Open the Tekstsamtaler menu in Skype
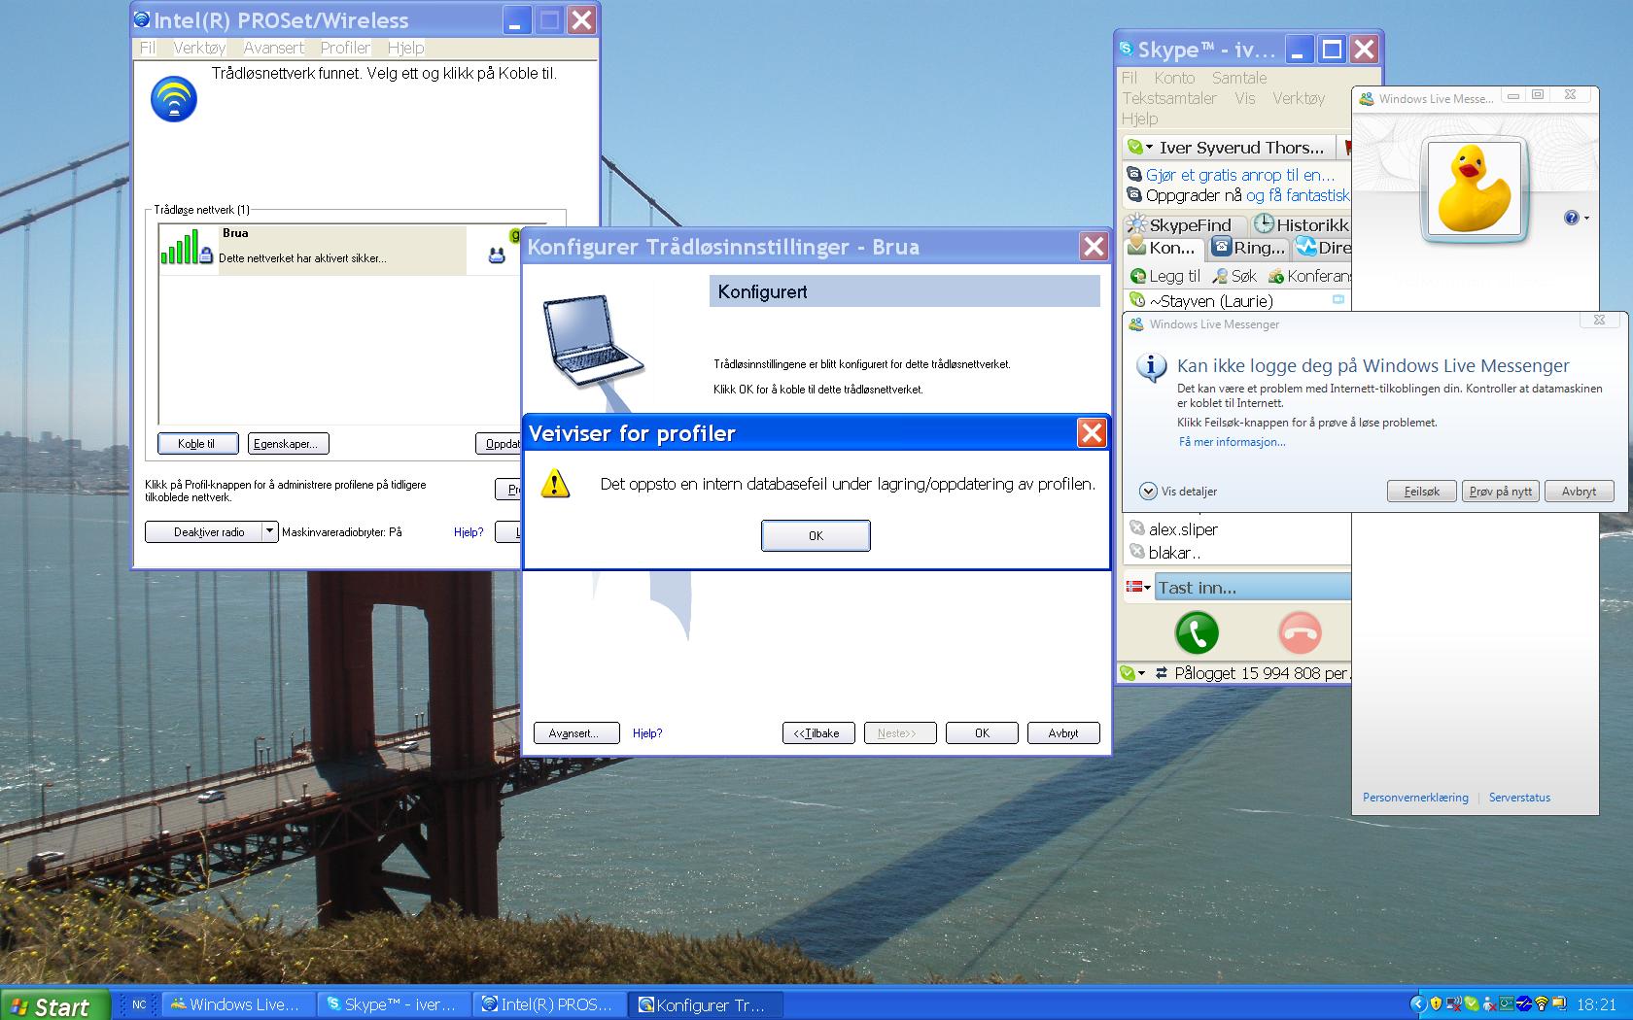The image size is (1633, 1020). [x=1169, y=98]
